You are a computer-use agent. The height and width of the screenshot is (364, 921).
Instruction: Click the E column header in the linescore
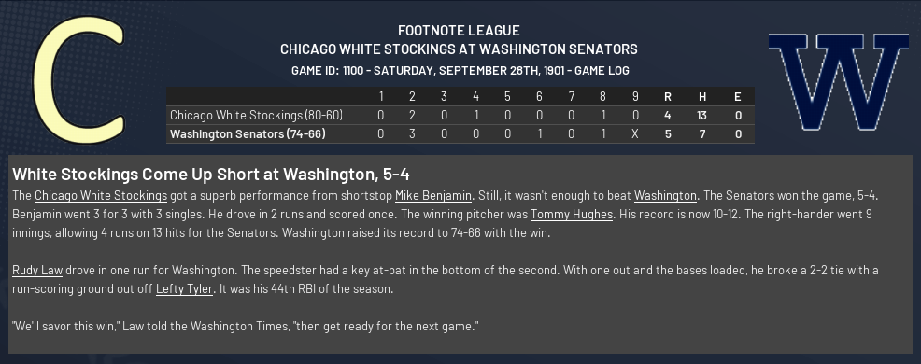[x=738, y=97]
